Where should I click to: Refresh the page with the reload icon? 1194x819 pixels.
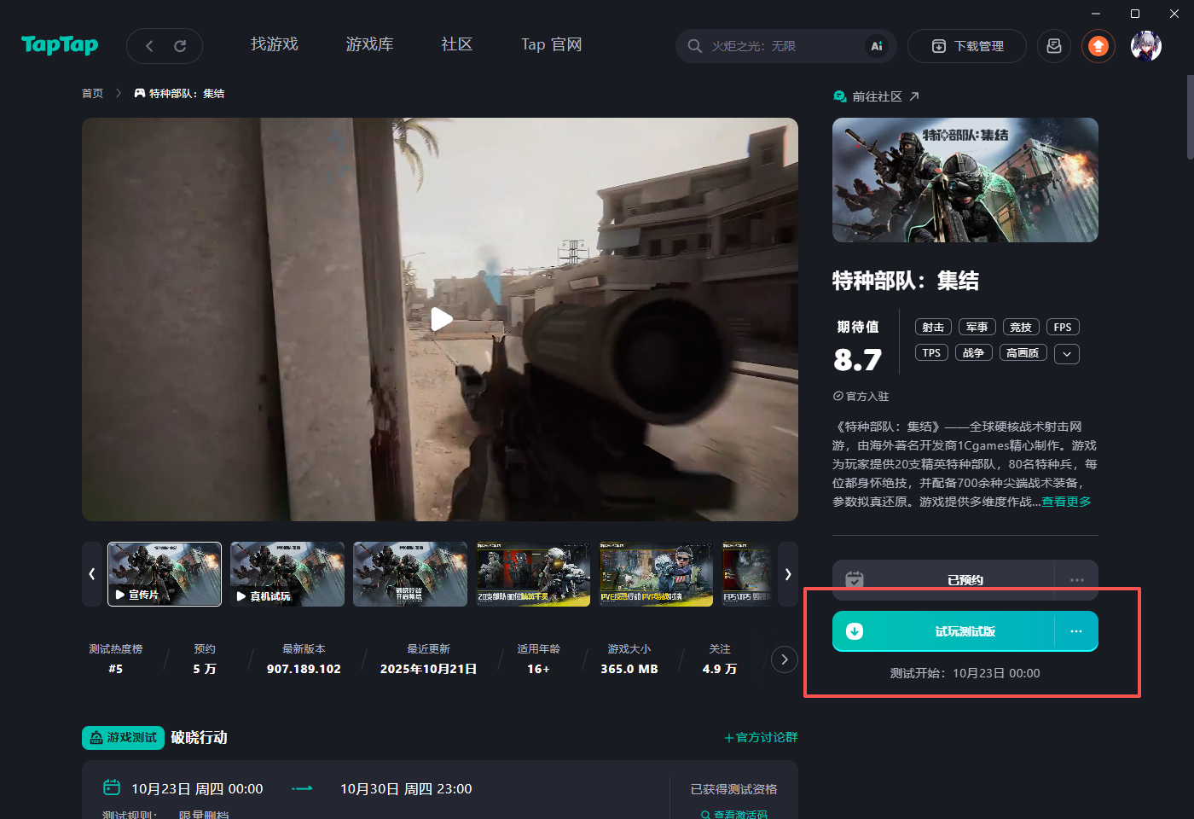click(180, 46)
